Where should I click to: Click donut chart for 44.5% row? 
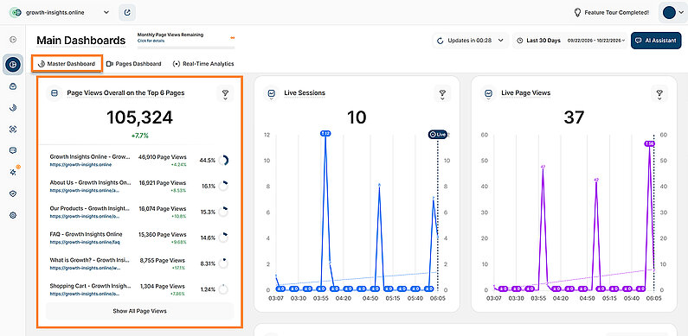click(224, 161)
